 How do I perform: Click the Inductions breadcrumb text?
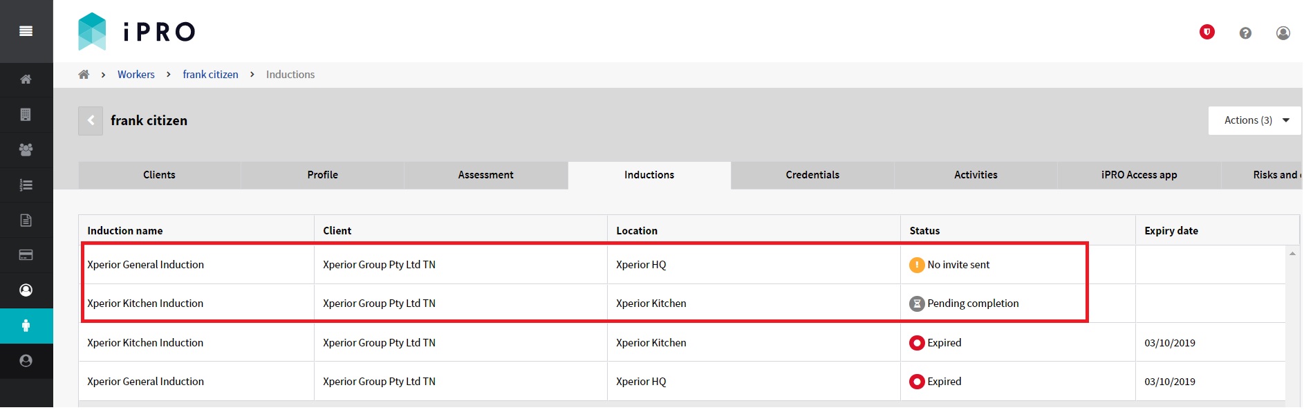[290, 75]
